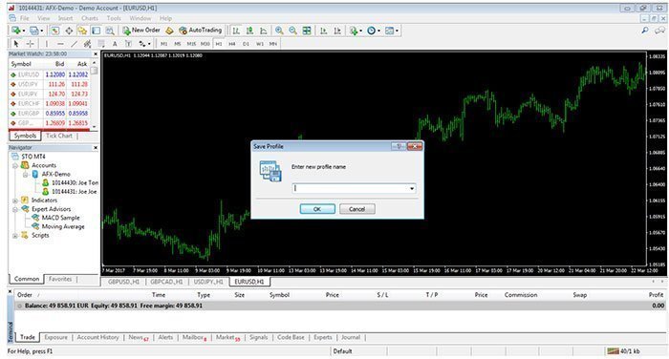Toggle the Terminal panel icon
Image resolution: width=669 pixels, height=359 pixels.
coord(96,31)
